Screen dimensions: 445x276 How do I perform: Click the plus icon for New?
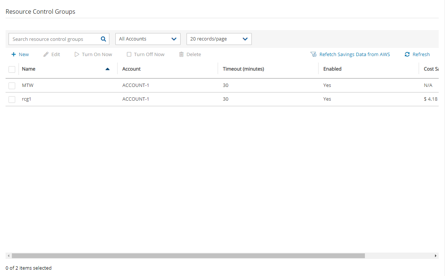point(14,54)
